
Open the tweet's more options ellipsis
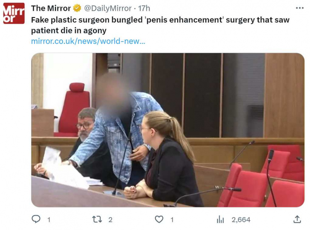pos(299,8)
